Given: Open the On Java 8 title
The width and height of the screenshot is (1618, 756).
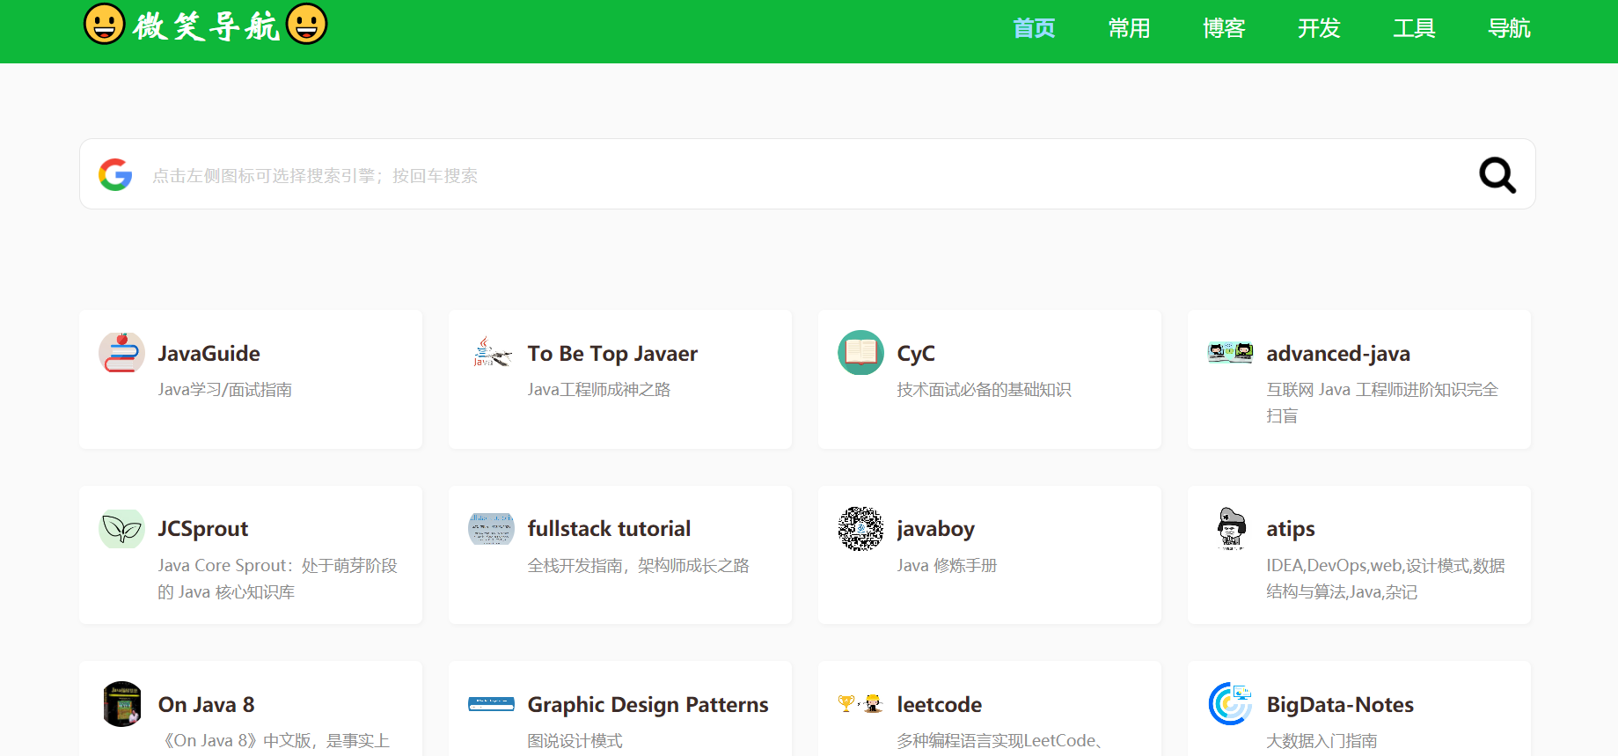Looking at the screenshot, I should click(207, 704).
